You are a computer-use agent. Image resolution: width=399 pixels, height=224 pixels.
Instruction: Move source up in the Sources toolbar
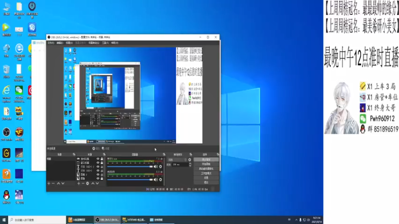(93, 183)
